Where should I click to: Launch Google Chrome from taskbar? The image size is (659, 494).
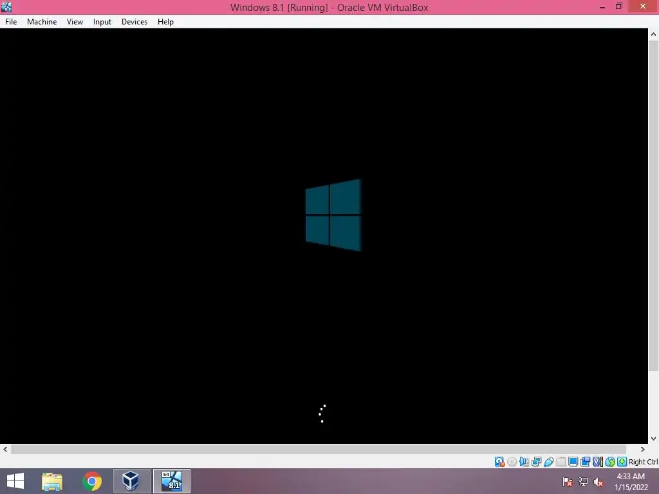[x=92, y=481]
